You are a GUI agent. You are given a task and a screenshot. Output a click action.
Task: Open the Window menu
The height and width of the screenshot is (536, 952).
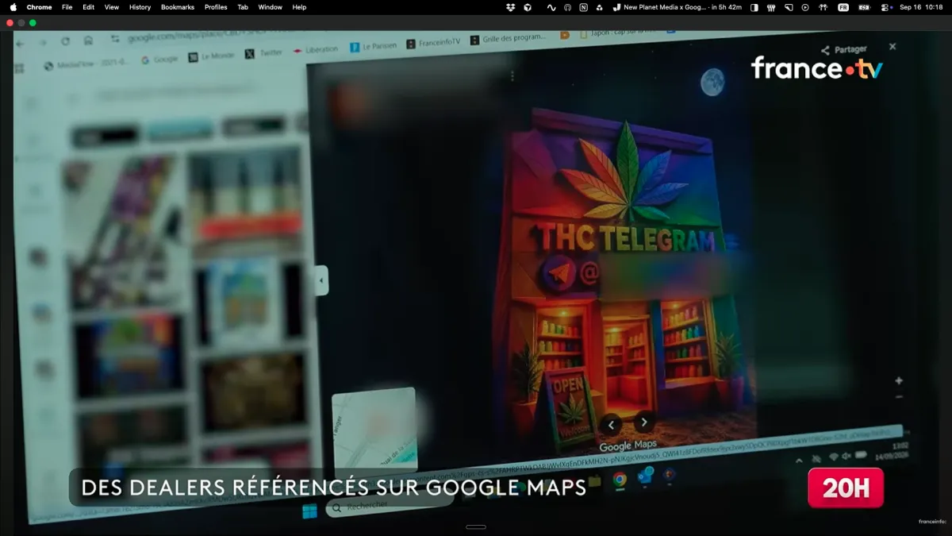[x=271, y=7]
